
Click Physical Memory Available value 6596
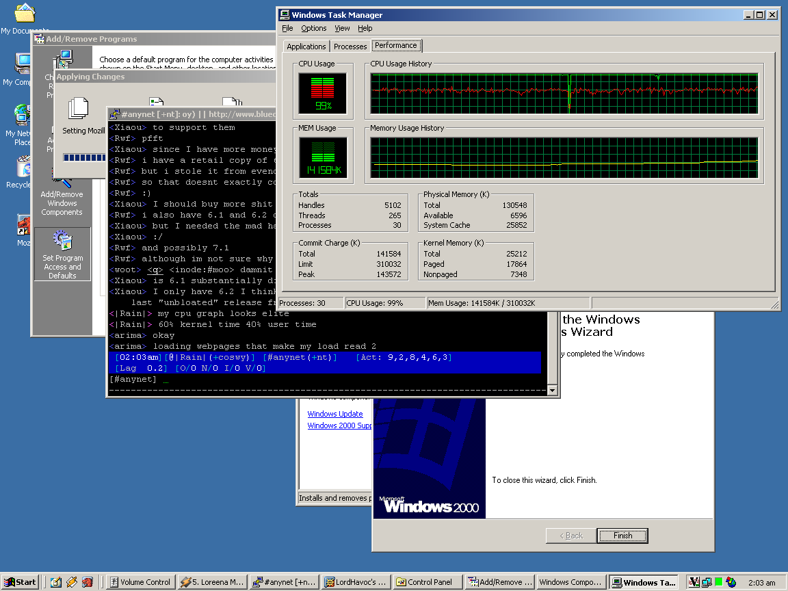[518, 215]
